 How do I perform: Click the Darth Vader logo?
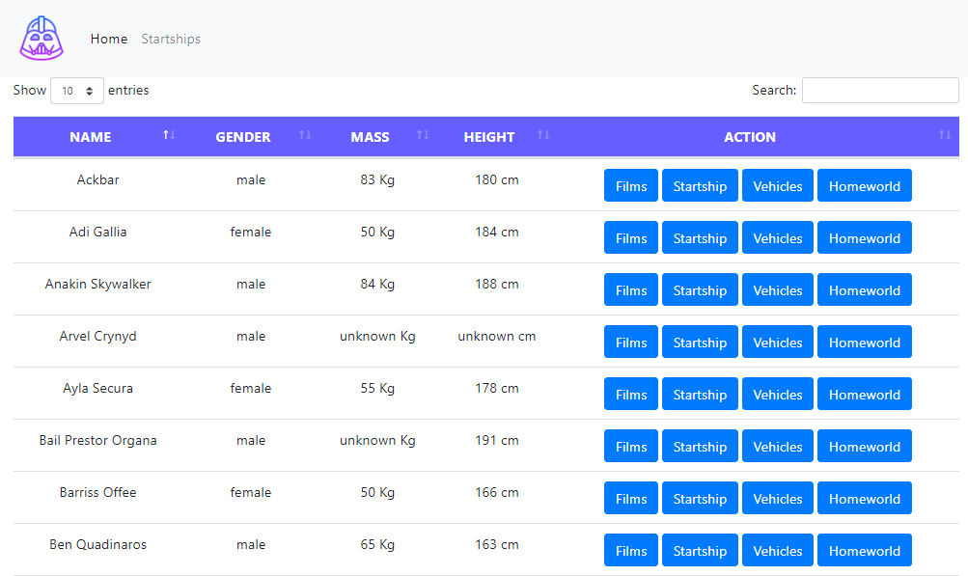point(41,39)
